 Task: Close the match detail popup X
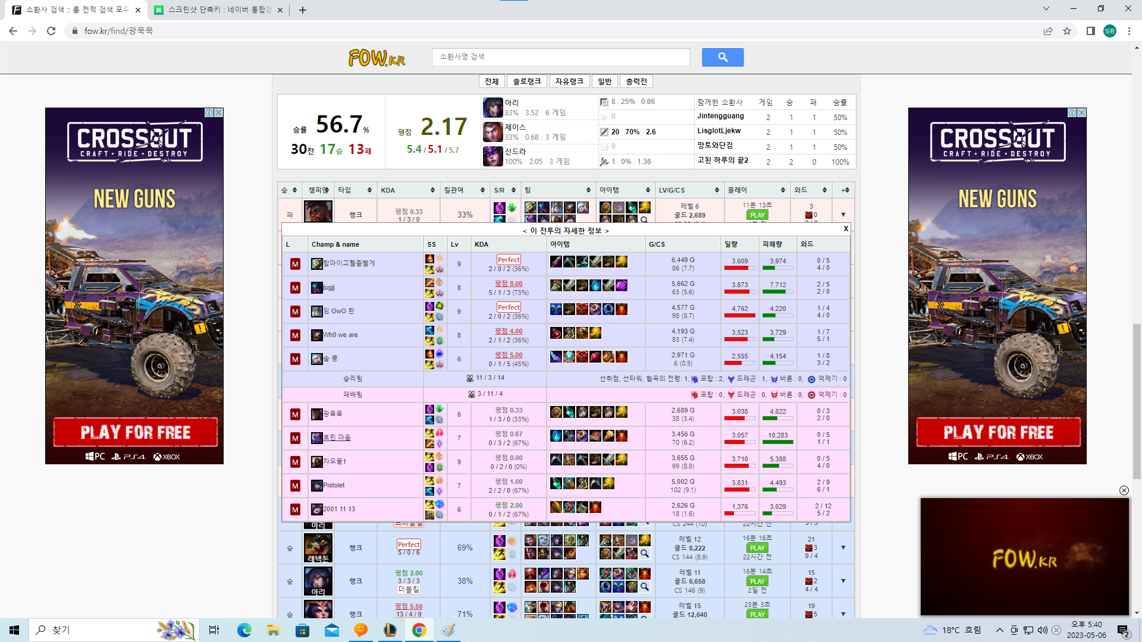846,229
